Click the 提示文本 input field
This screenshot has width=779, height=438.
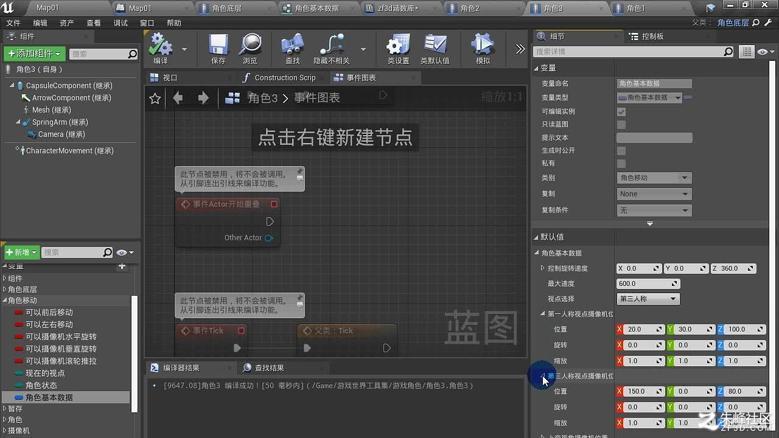(x=654, y=138)
